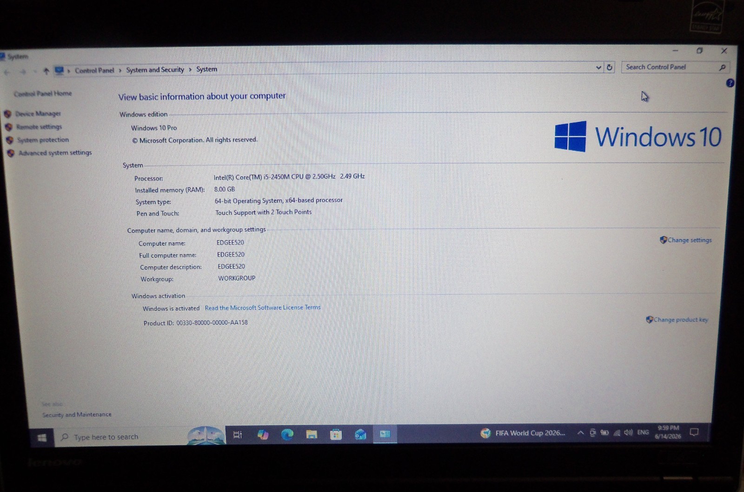Click the Control Panel taskbar icon

[385, 434]
